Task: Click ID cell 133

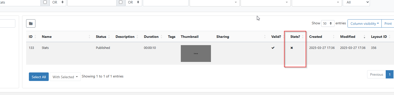Action: tap(31, 48)
